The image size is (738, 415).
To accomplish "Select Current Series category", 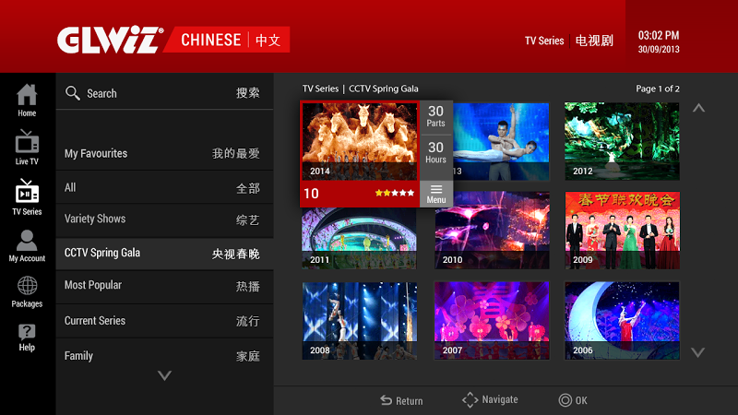I will [164, 321].
